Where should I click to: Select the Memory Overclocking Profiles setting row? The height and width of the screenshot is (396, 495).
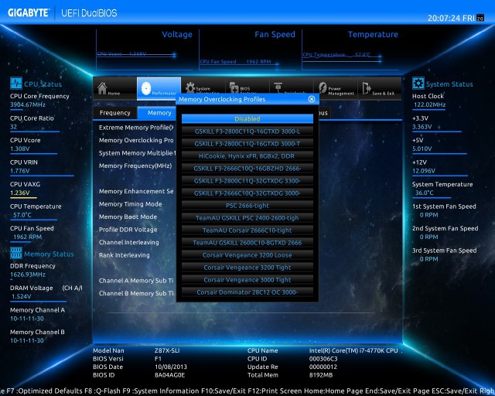pyautogui.click(x=136, y=140)
